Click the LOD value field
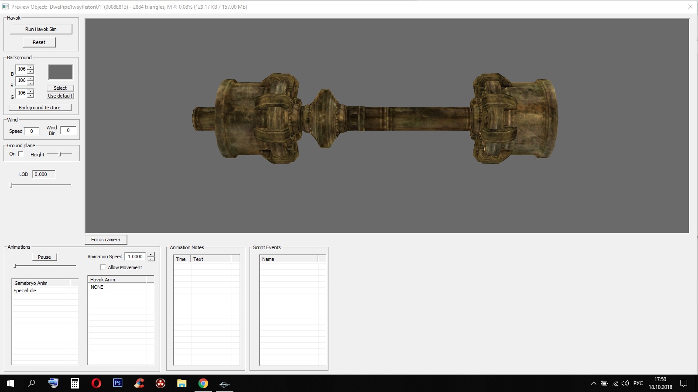This screenshot has height=392, width=698. click(x=44, y=174)
